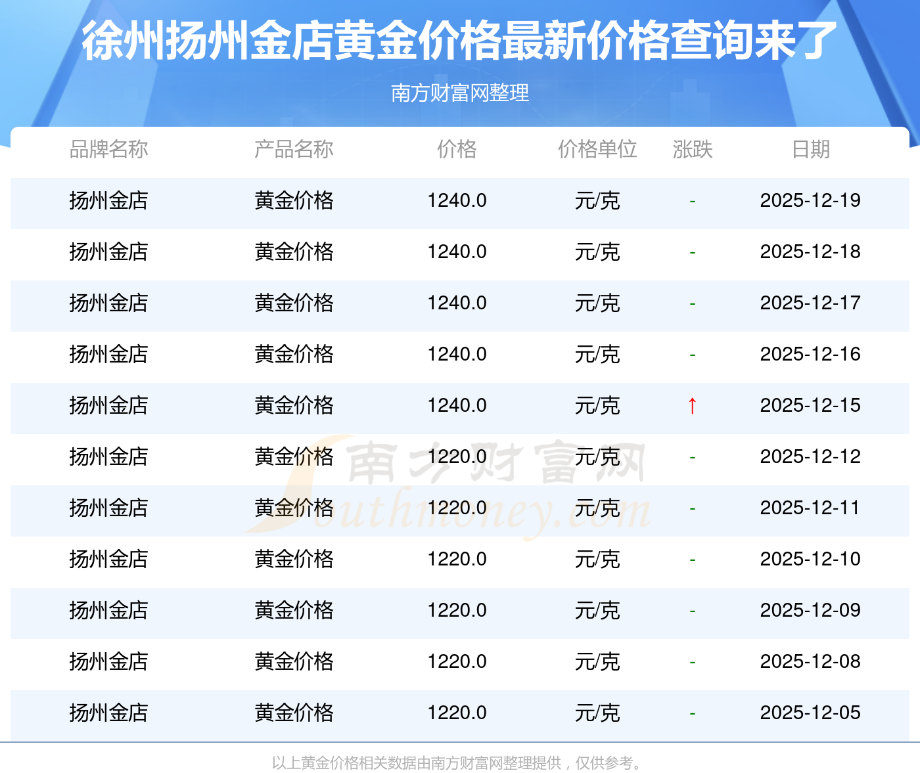Click the 涨跌 column header
Viewport: 920px width, 773px height.
tap(692, 149)
